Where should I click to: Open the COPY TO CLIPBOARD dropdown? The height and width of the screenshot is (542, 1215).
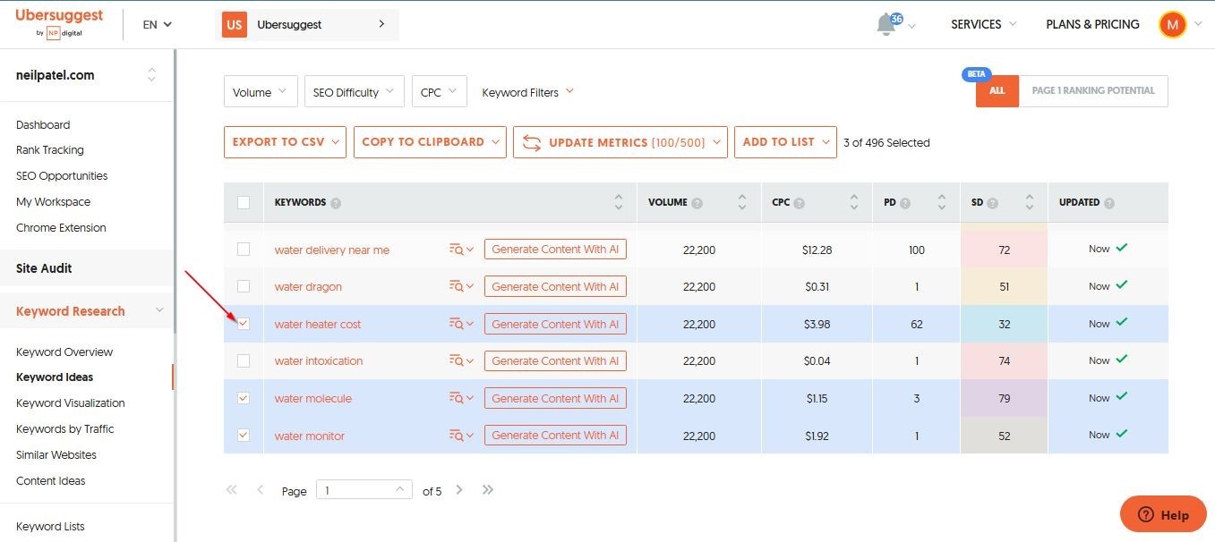click(430, 142)
